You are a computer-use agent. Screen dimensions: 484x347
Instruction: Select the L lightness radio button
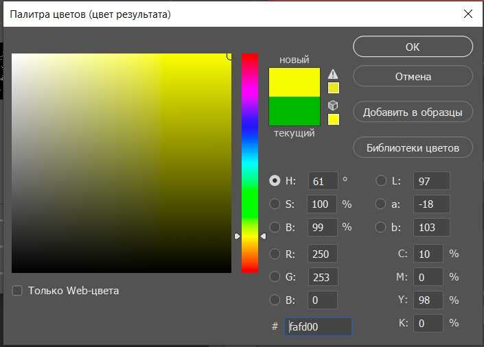(380, 180)
